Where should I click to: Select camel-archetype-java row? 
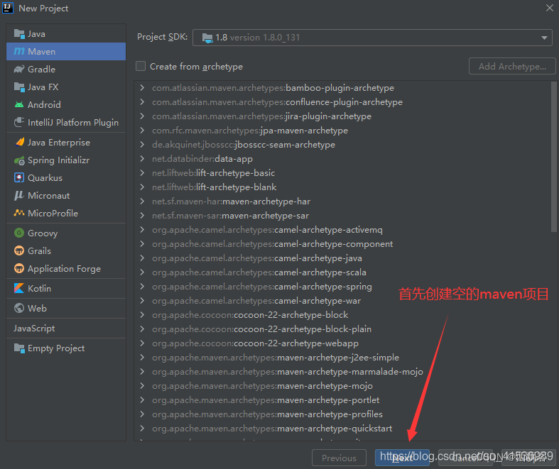tap(342, 258)
